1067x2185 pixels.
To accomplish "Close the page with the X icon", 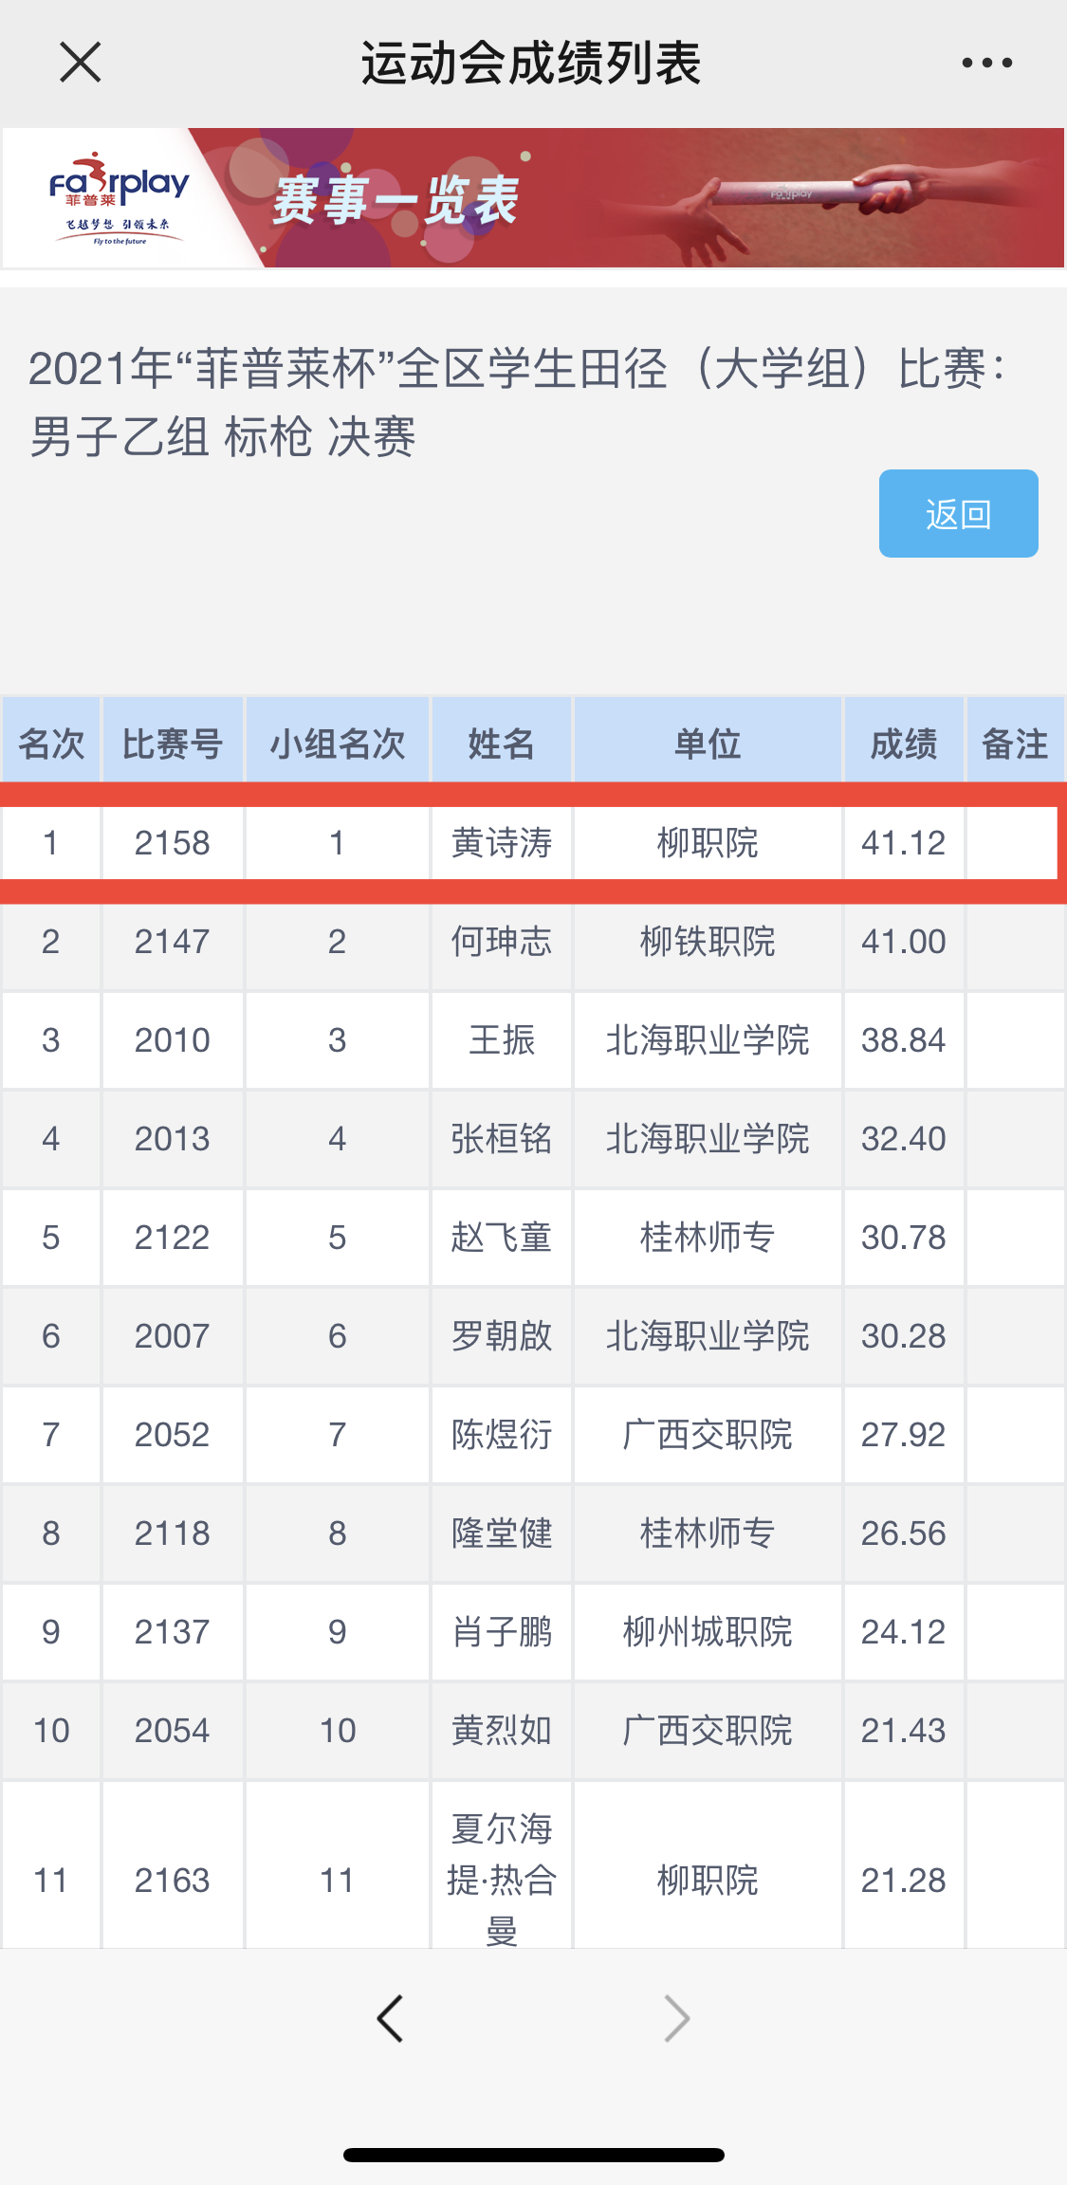I will pos(80,64).
